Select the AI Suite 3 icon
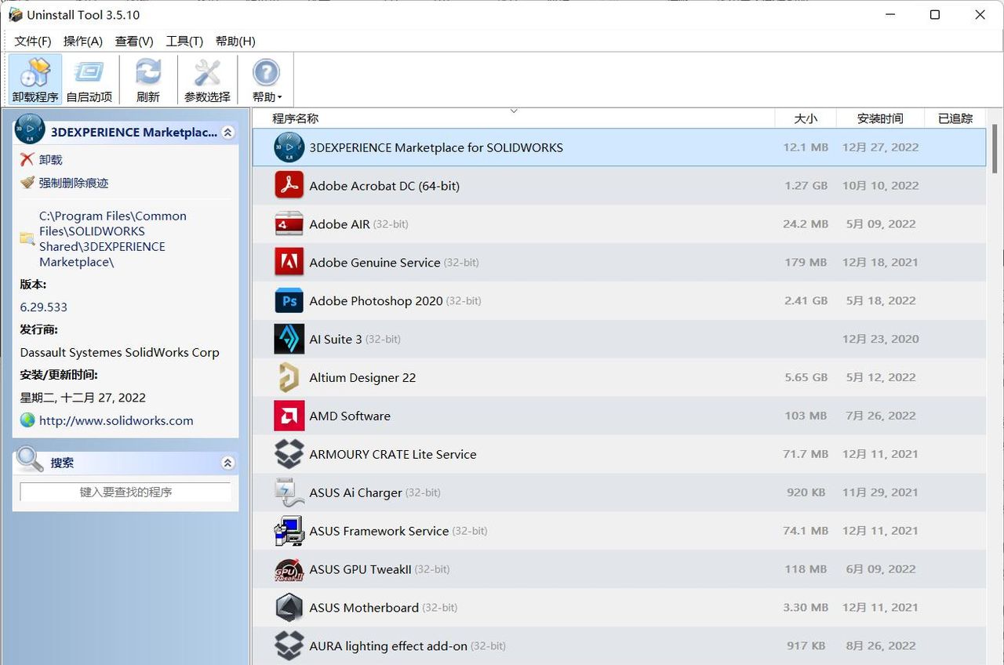 289,339
